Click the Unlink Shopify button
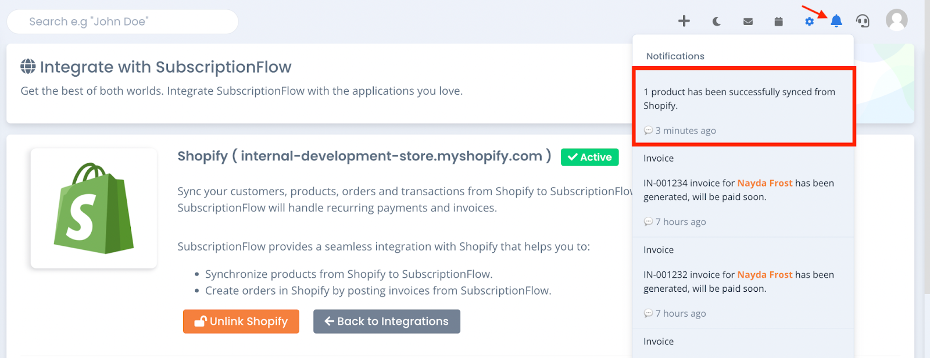This screenshot has width=930, height=358. (241, 321)
